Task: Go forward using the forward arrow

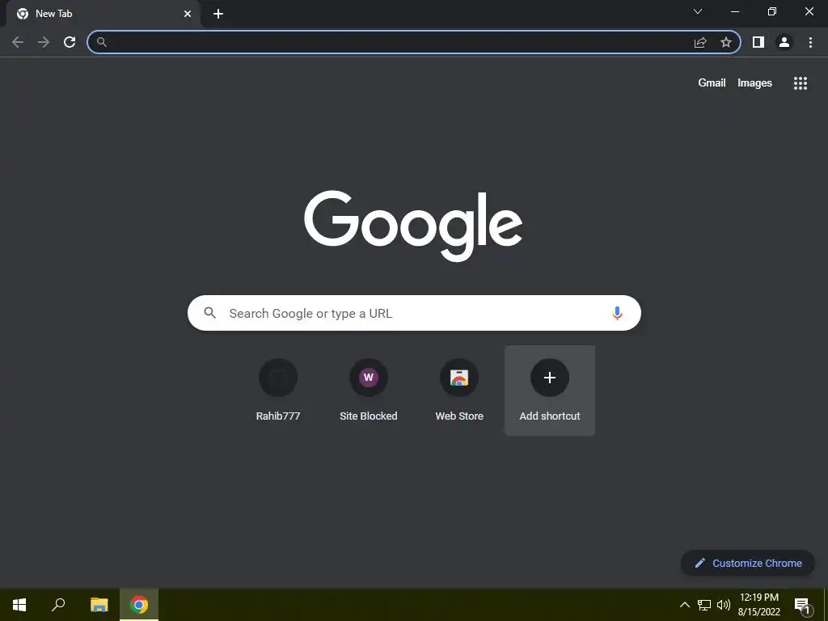Action: pyautogui.click(x=44, y=42)
